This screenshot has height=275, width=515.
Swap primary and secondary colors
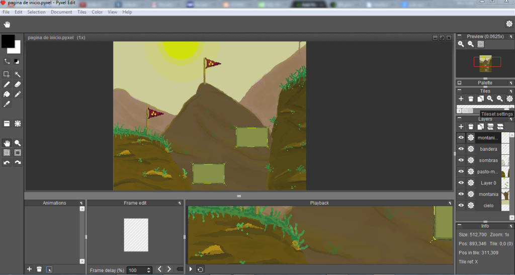point(7,61)
